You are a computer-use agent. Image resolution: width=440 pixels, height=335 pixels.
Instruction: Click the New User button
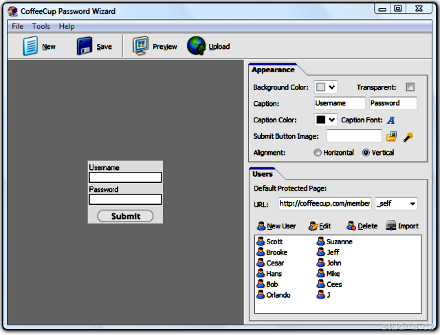(x=276, y=226)
